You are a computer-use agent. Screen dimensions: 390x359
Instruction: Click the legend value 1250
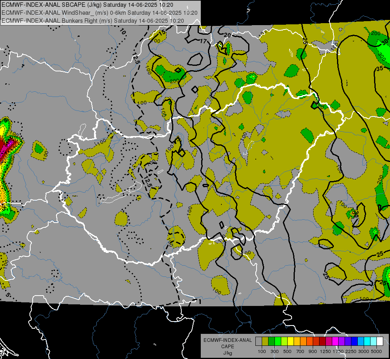pyautogui.click(x=325, y=351)
